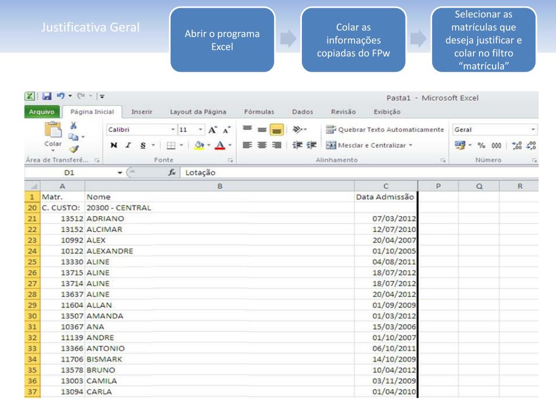Toggle bold formatting (N)
This screenshot has height=417, width=556.
114,145
